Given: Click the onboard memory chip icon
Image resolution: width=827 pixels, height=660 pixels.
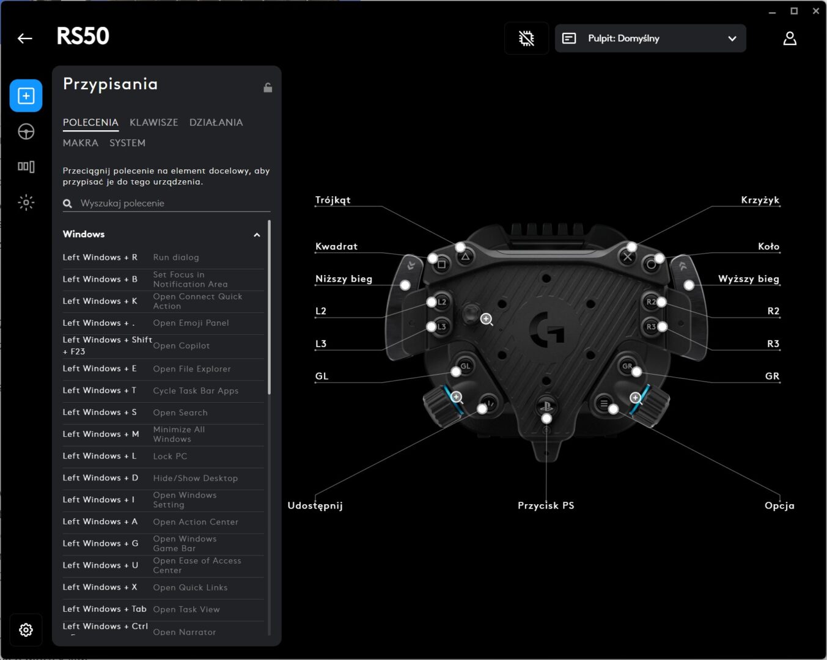Looking at the screenshot, I should tap(526, 38).
